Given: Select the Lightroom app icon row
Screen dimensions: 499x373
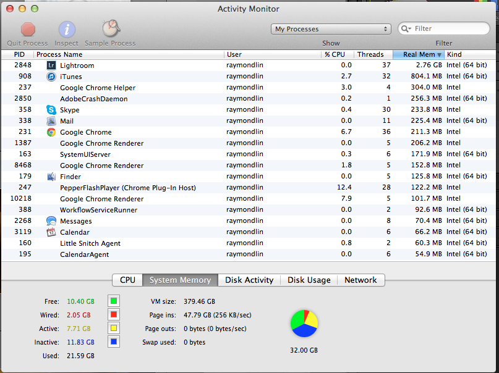Looking at the screenshot, I should 52,65.
